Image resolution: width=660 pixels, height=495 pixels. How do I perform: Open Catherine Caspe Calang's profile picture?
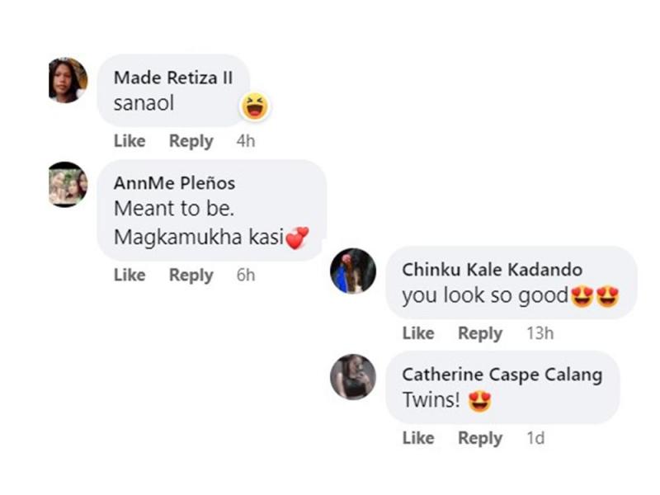tap(353, 377)
